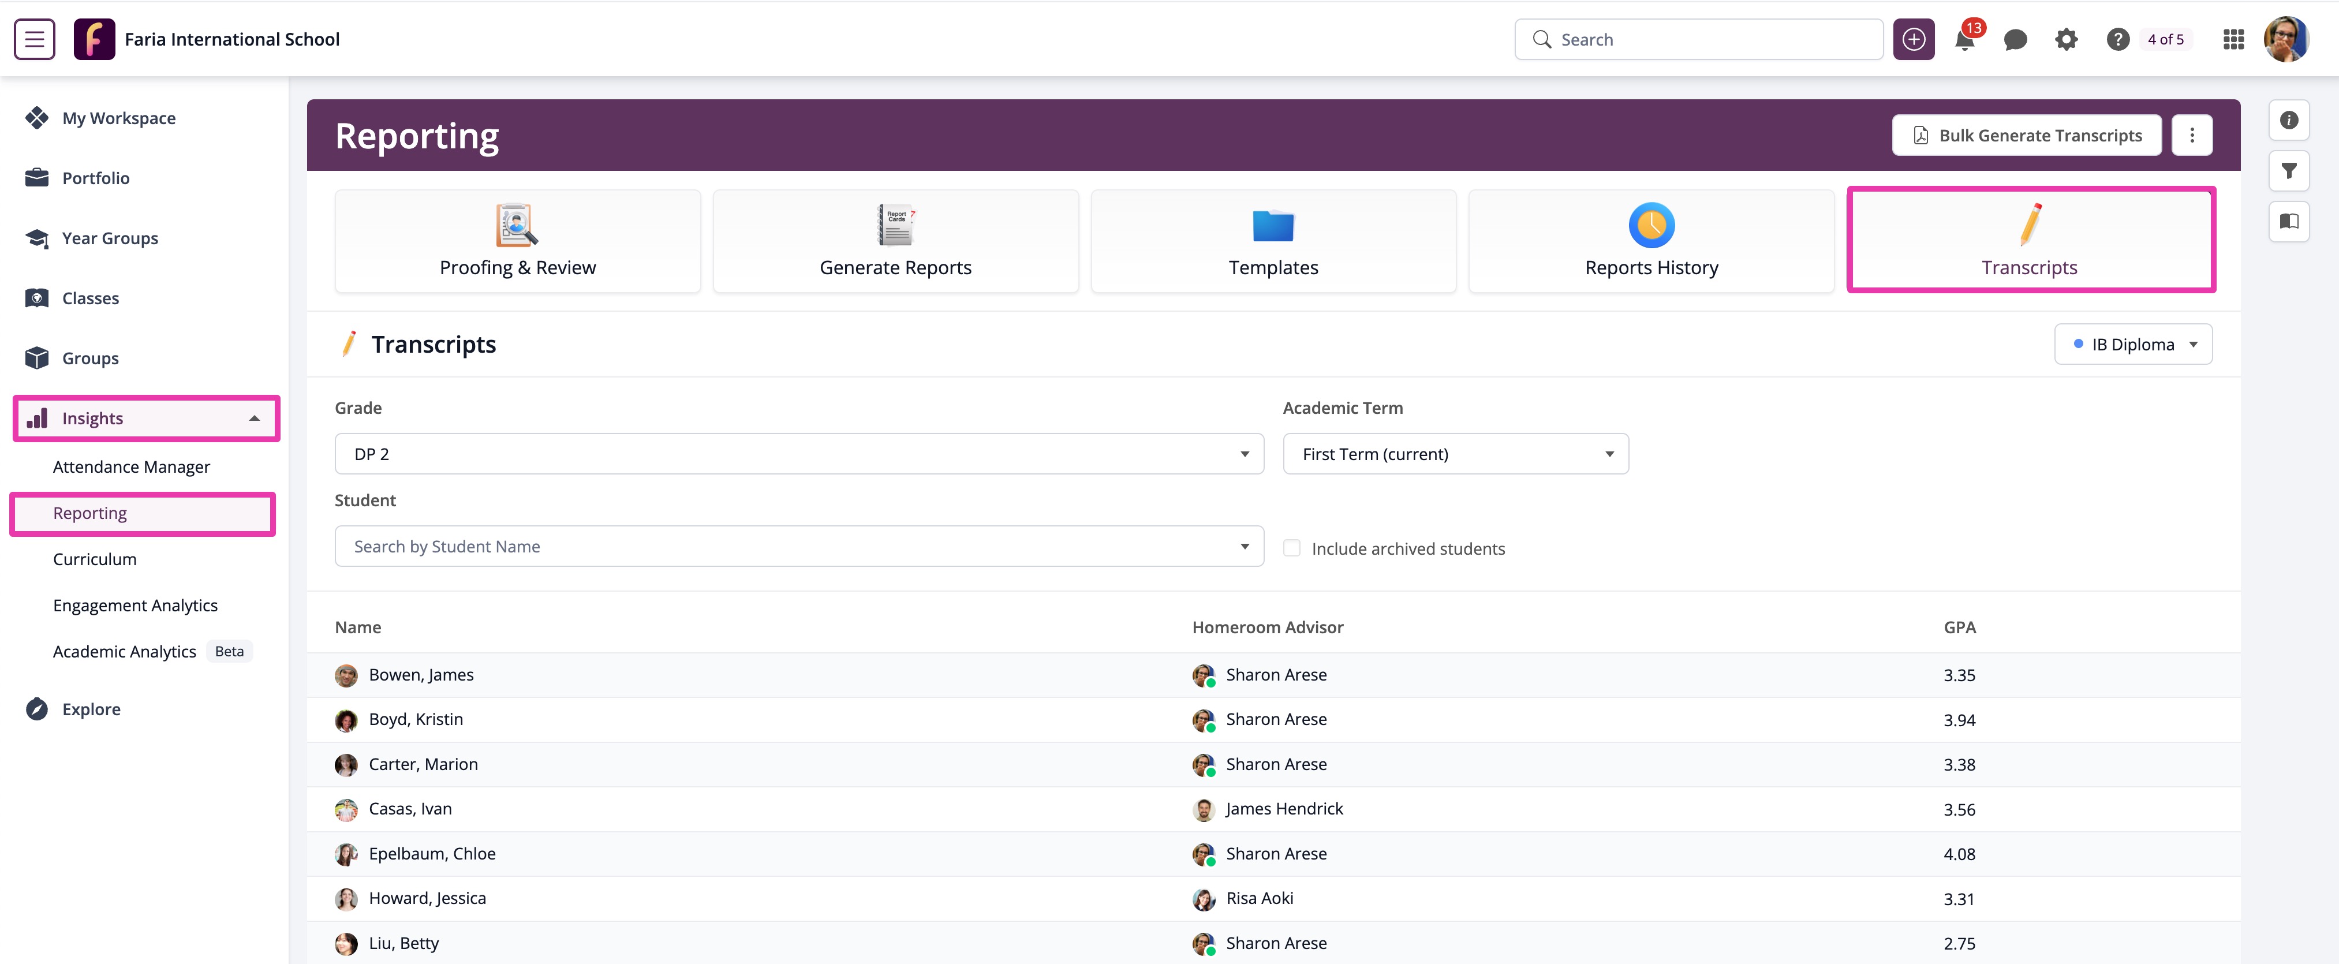Open the knowledge base book icon

coord(2289,222)
